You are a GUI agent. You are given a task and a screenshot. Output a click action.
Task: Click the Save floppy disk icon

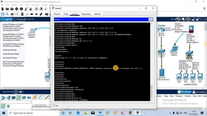pos(12,9)
